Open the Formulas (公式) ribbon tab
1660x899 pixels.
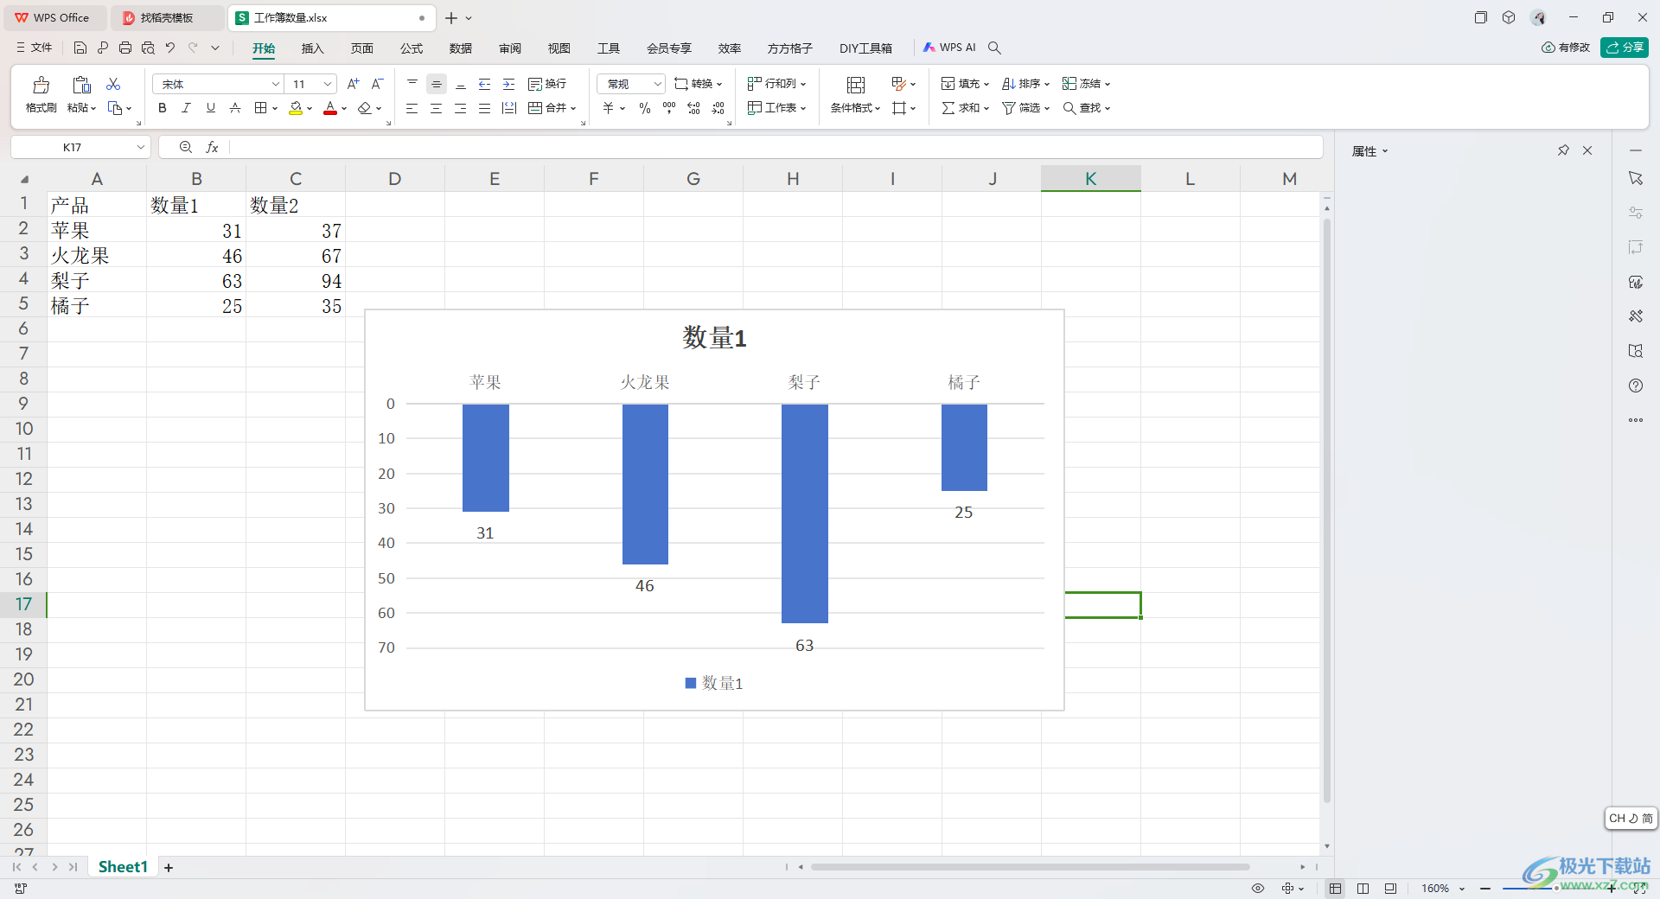pyautogui.click(x=412, y=48)
